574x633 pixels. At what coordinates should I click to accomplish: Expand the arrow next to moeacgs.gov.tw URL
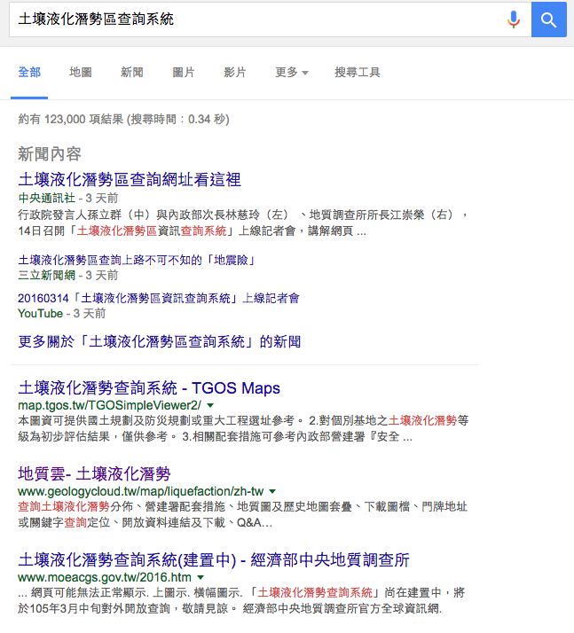pos(201,578)
